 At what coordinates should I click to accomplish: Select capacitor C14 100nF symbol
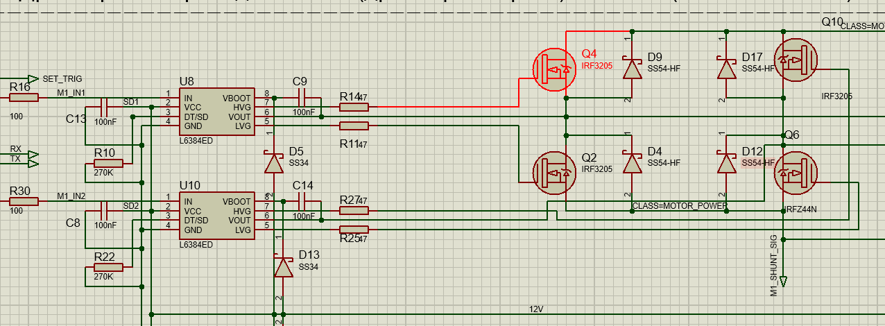click(301, 201)
